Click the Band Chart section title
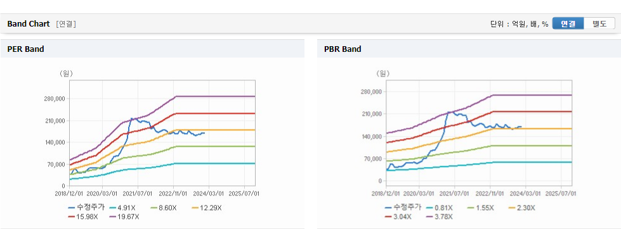 click(x=29, y=23)
